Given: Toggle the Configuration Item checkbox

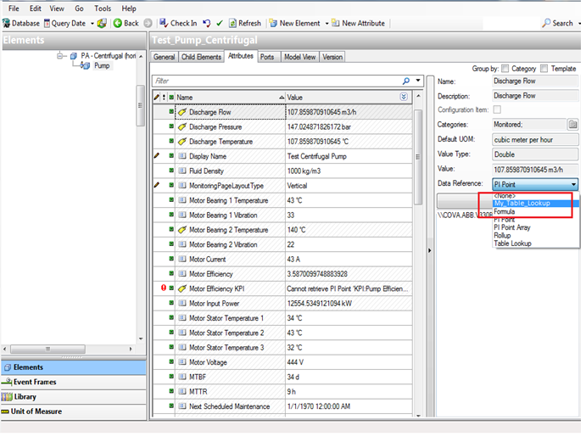Looking at the screenshot, I should coord(497,109).
